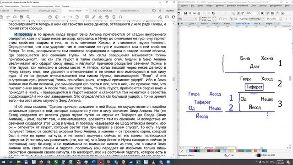Screen dimensions: 293x165
Task: Pick yellow swatch in CorelDRAW palette
Action: [232, 151]
